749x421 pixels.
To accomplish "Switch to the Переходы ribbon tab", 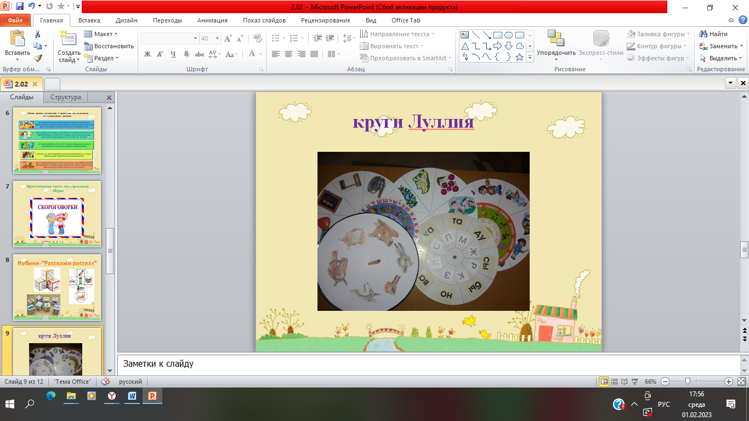I will pyautogui.click(x=168, y=20).
